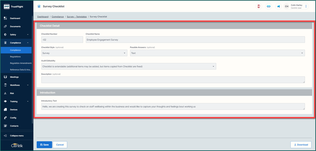316x151 pixels.
Task: Click the Risk warning triangle icon
Action: coord(5,93)
